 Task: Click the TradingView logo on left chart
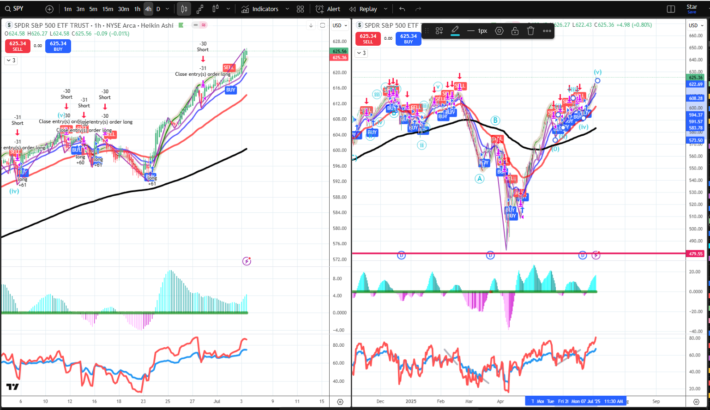pos(12,387)
